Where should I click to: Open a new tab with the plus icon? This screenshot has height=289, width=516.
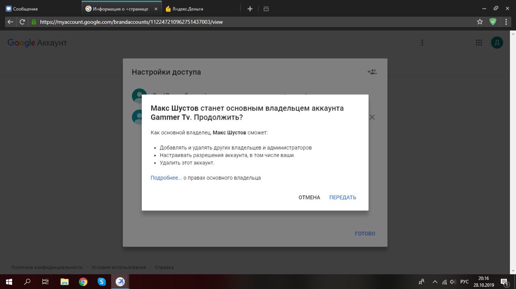tap(250, 9)
